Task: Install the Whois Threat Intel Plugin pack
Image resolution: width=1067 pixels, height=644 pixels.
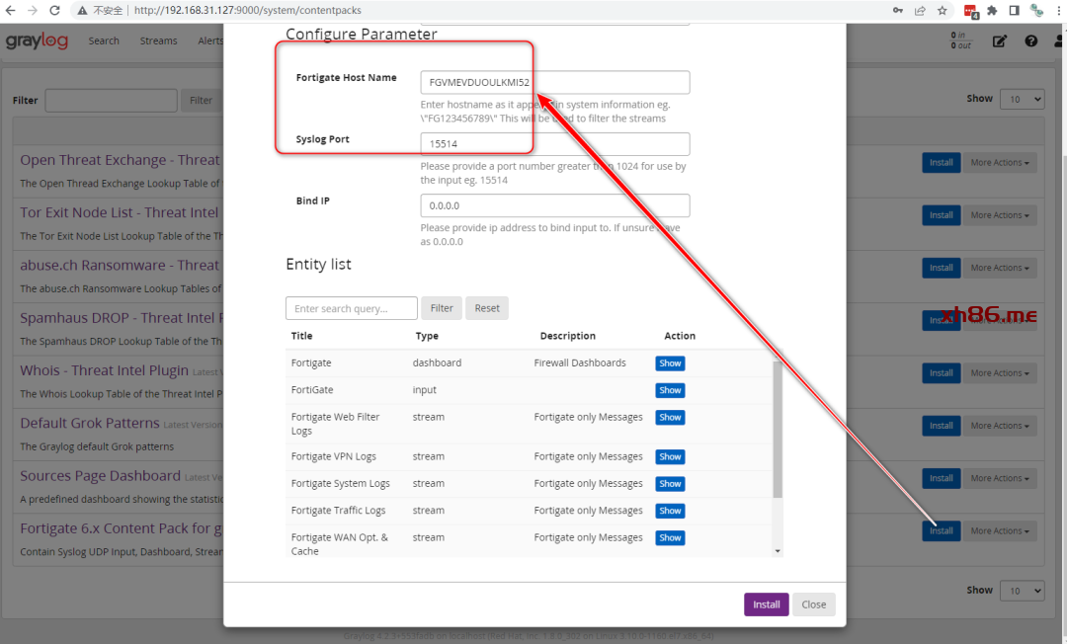Action: pos(942,372)
